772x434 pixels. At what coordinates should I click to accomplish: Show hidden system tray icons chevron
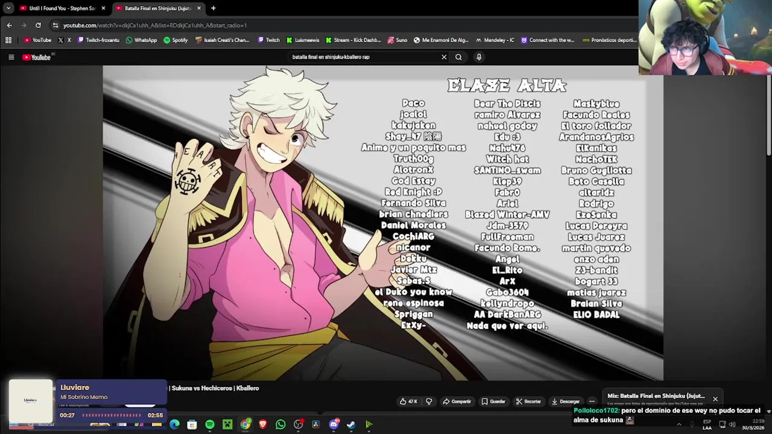point(679,424)
